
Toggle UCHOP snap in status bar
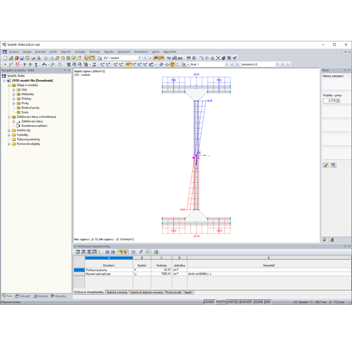pos(209,302)
